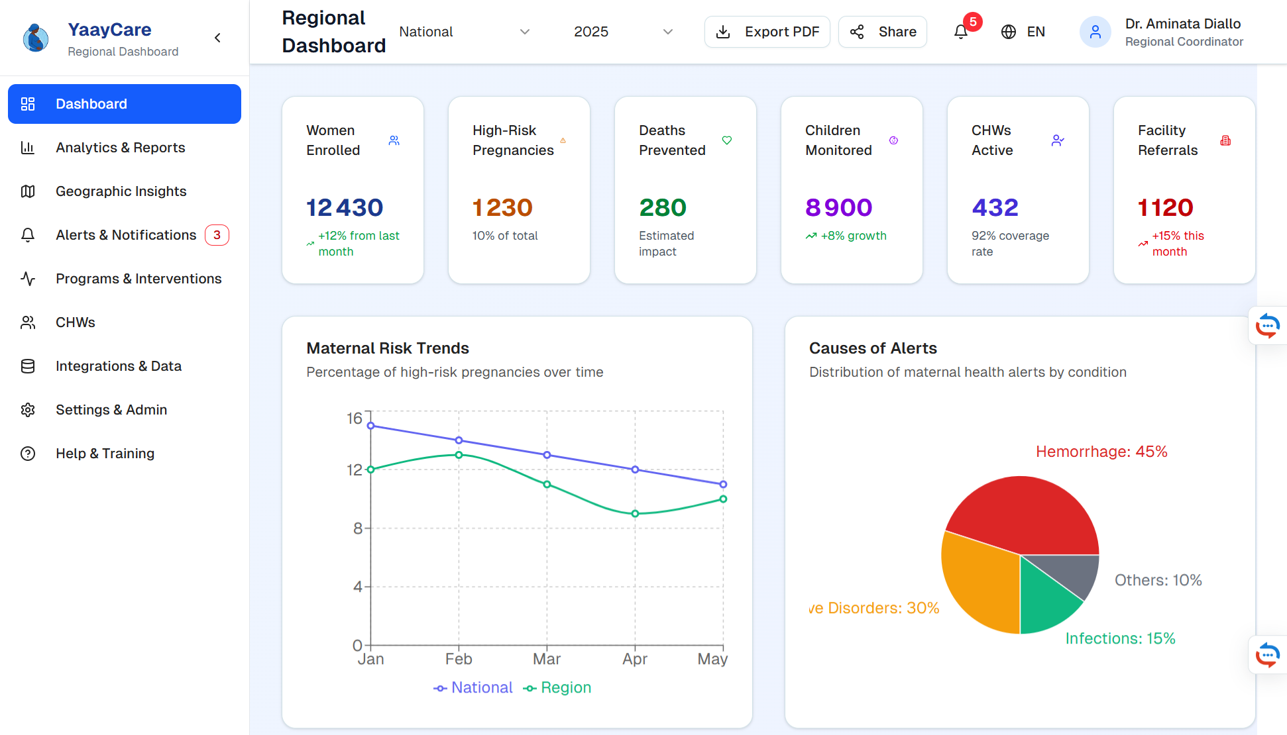Select the globe language icon in header

coord(1008,31)
